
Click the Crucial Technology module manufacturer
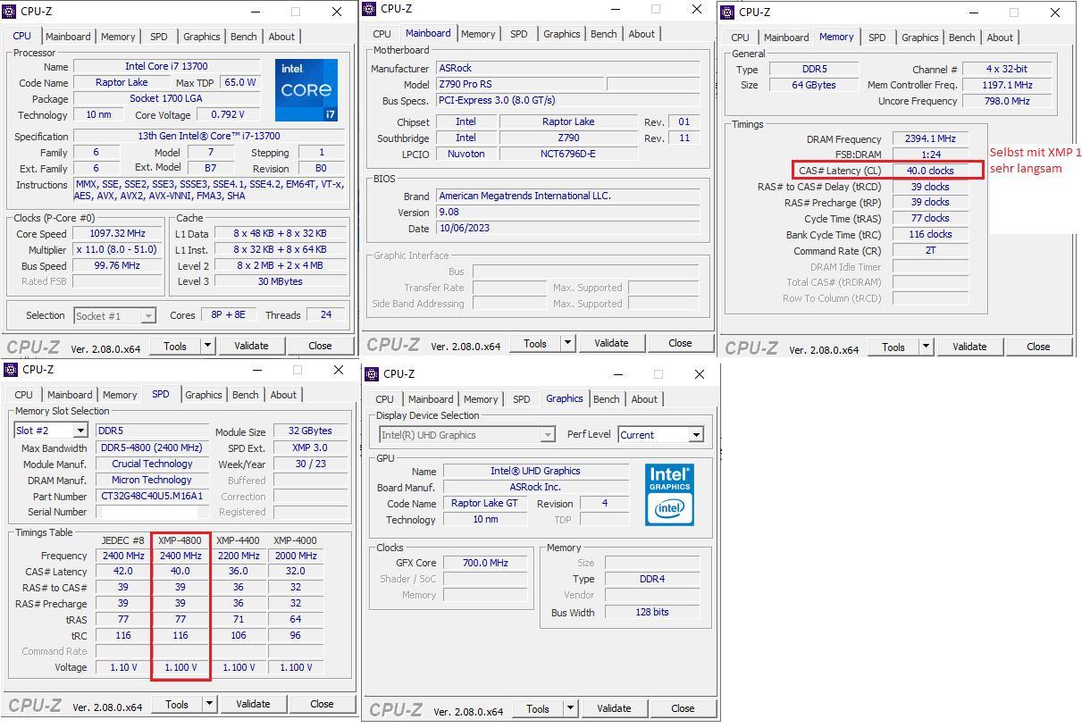click(152, 464)
